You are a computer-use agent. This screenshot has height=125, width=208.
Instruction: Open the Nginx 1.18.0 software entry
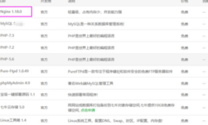[x=11, y=12]
